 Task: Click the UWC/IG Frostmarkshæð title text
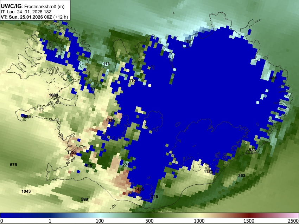(33, 6)
